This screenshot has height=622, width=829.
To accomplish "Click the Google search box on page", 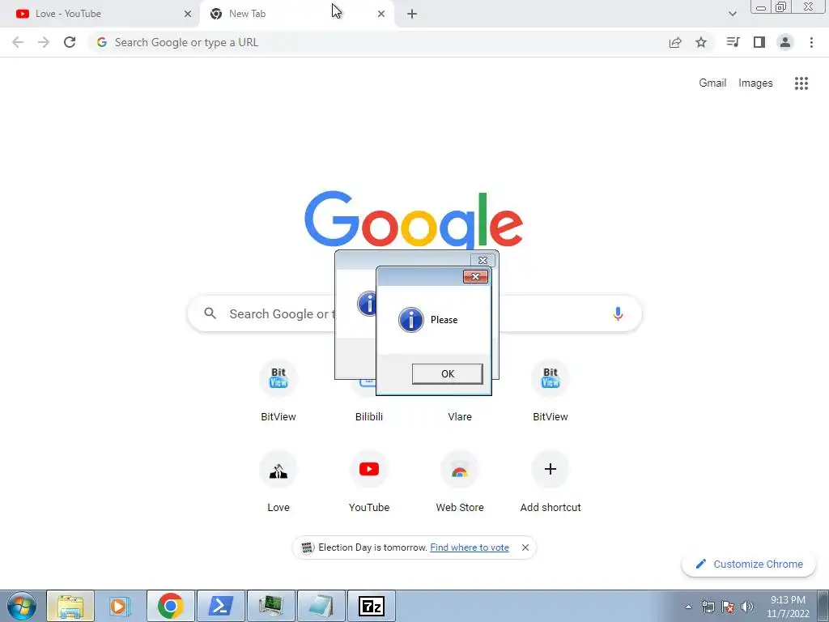I will tap(414, 313).
